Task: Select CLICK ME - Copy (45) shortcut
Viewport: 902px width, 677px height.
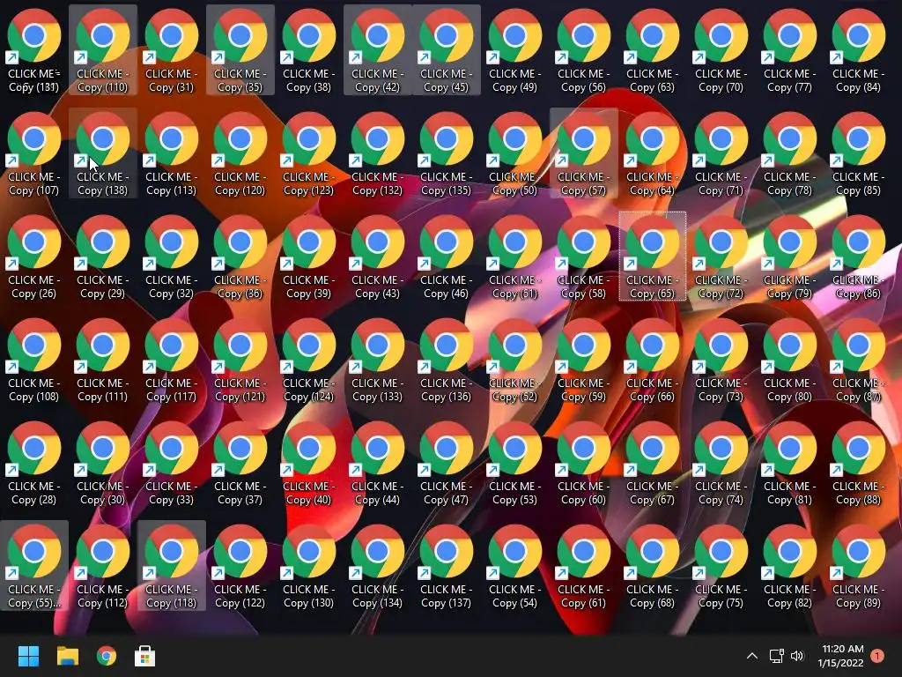Action: 446,50
